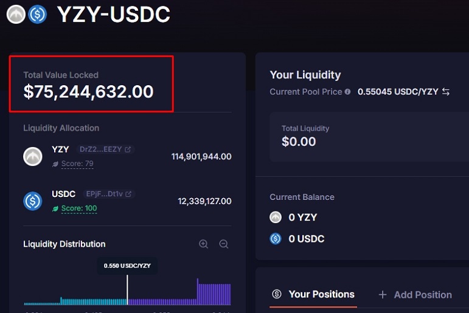Viewport: 469px width, 313px height.
Task: Click the teal liquidity bars left of price
Action: tap(93, 301)
